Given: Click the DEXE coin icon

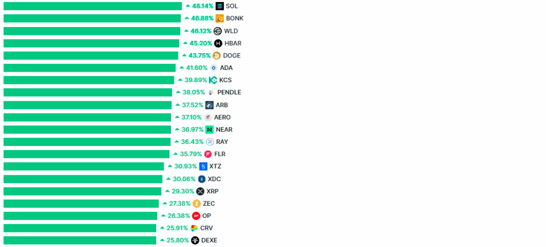Looking at the screenshot, I should tap(195, 240).
